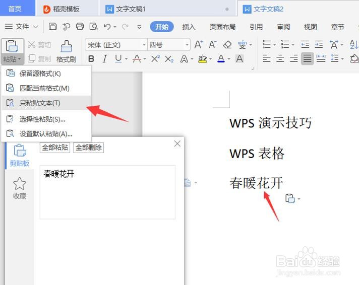
Task: Click the increase indent icon
Action: [x=319, y=44]
